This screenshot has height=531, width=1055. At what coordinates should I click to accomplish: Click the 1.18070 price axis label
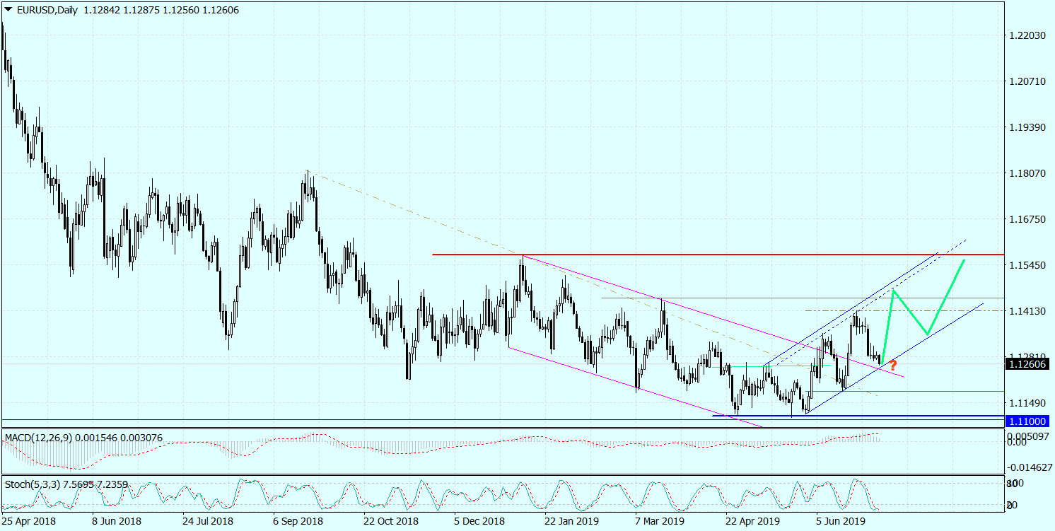coord(1028,173)
